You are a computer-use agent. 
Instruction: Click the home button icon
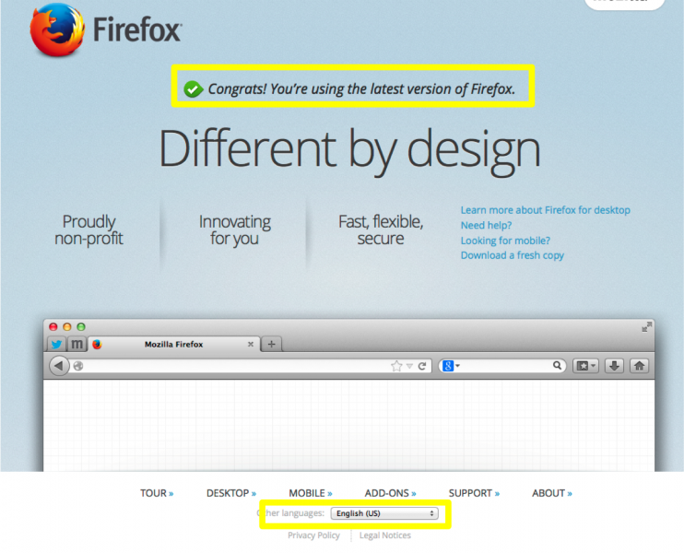point(639,366)
